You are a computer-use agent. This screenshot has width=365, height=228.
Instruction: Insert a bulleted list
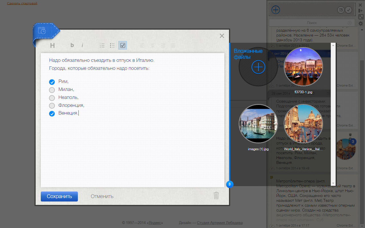coord(112,45)
